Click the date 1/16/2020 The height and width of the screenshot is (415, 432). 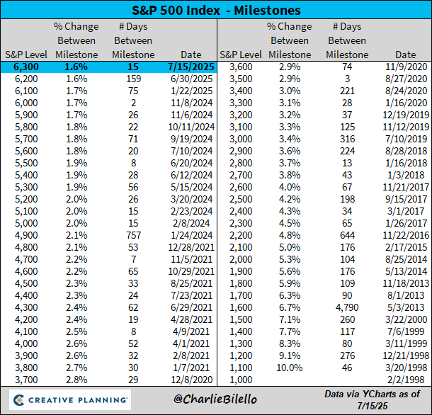click(406, 103)
